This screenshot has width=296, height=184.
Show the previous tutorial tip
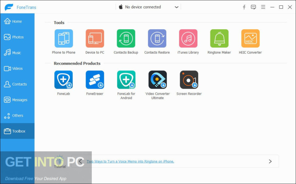pos(81,161)
